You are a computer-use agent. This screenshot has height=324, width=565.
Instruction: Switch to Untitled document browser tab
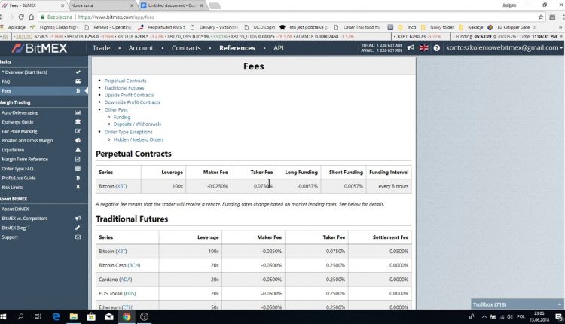click(173, 5)
